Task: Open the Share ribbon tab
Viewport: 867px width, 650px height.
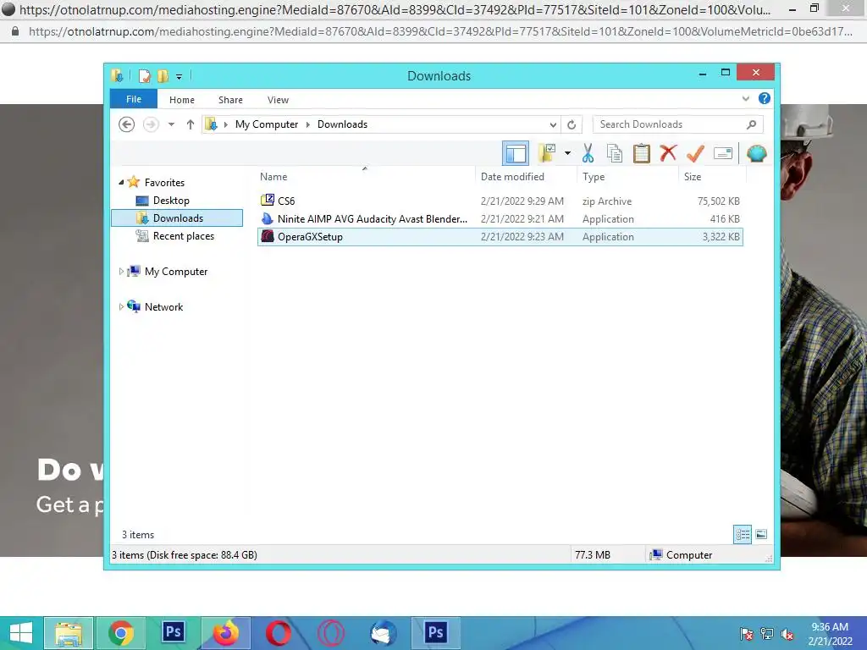Action: [230, 100]
